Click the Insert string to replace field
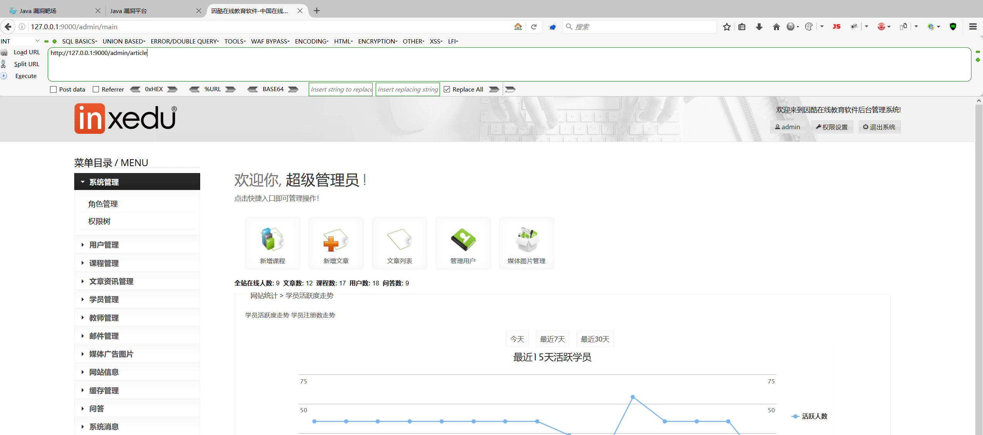The height and width of the screenshot is (435, 983). point(341,89)
